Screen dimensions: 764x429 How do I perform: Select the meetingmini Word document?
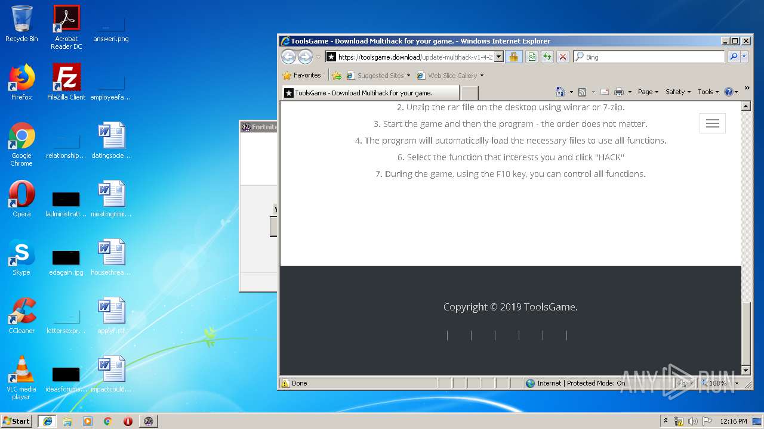click(111, 199)
